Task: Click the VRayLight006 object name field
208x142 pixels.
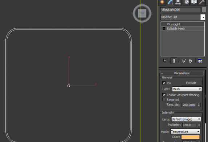Action: [x=180, y=10]
